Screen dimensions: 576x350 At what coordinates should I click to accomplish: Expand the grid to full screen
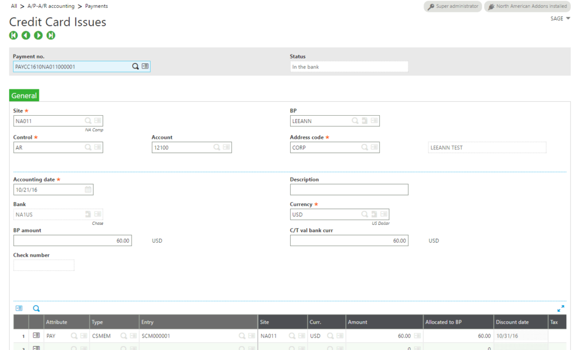[560, 308]
